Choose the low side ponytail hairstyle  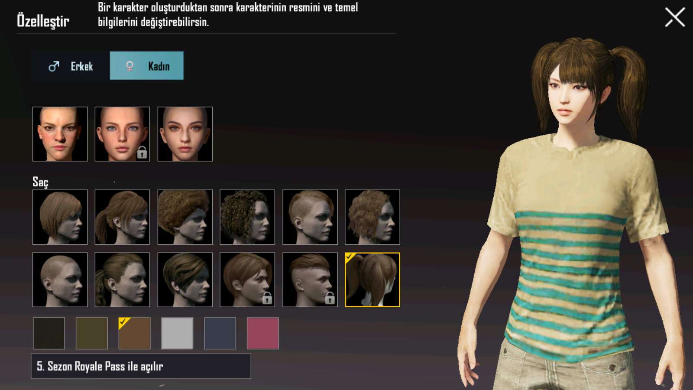coord(123,217)
